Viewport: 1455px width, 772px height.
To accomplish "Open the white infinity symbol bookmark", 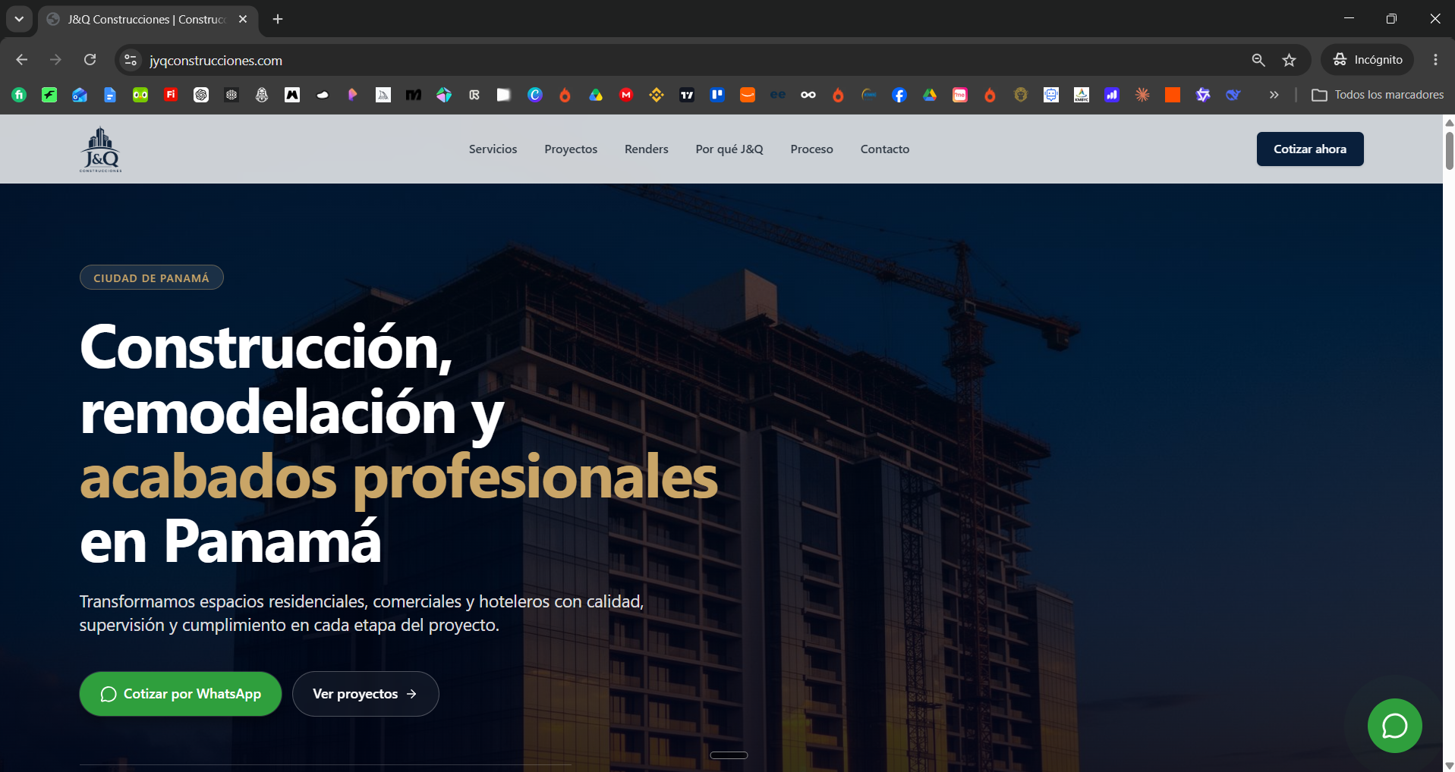I will point(808,95).
